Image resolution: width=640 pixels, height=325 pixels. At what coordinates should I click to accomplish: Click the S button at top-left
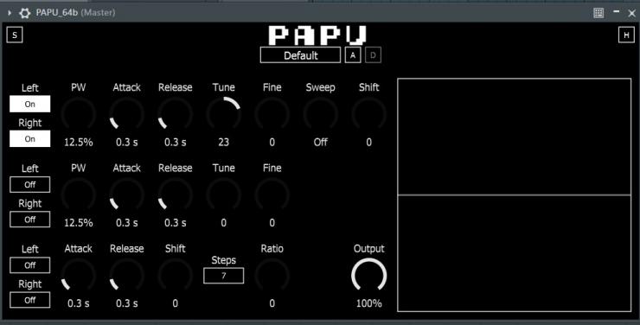(x=15, y=35)
